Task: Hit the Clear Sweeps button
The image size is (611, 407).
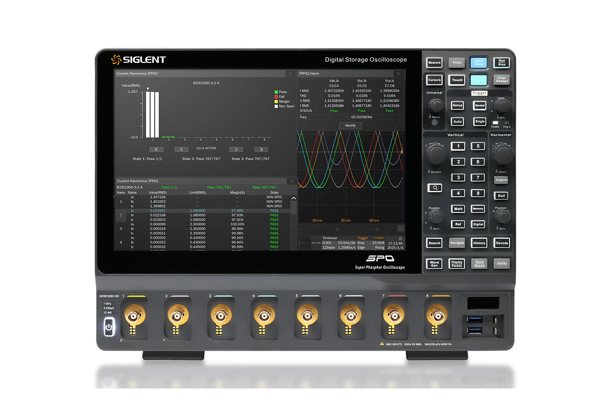Action: (502, 80)
